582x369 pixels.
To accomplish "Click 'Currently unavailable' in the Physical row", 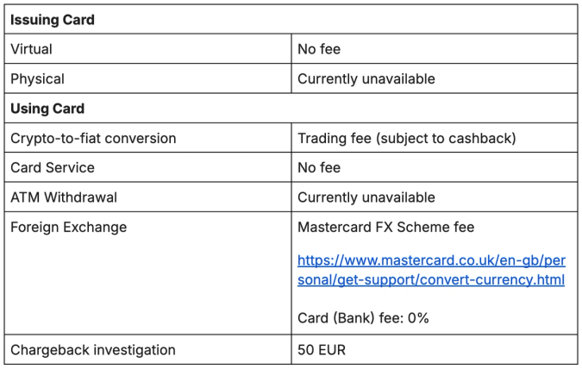I will tap(366, 79).
